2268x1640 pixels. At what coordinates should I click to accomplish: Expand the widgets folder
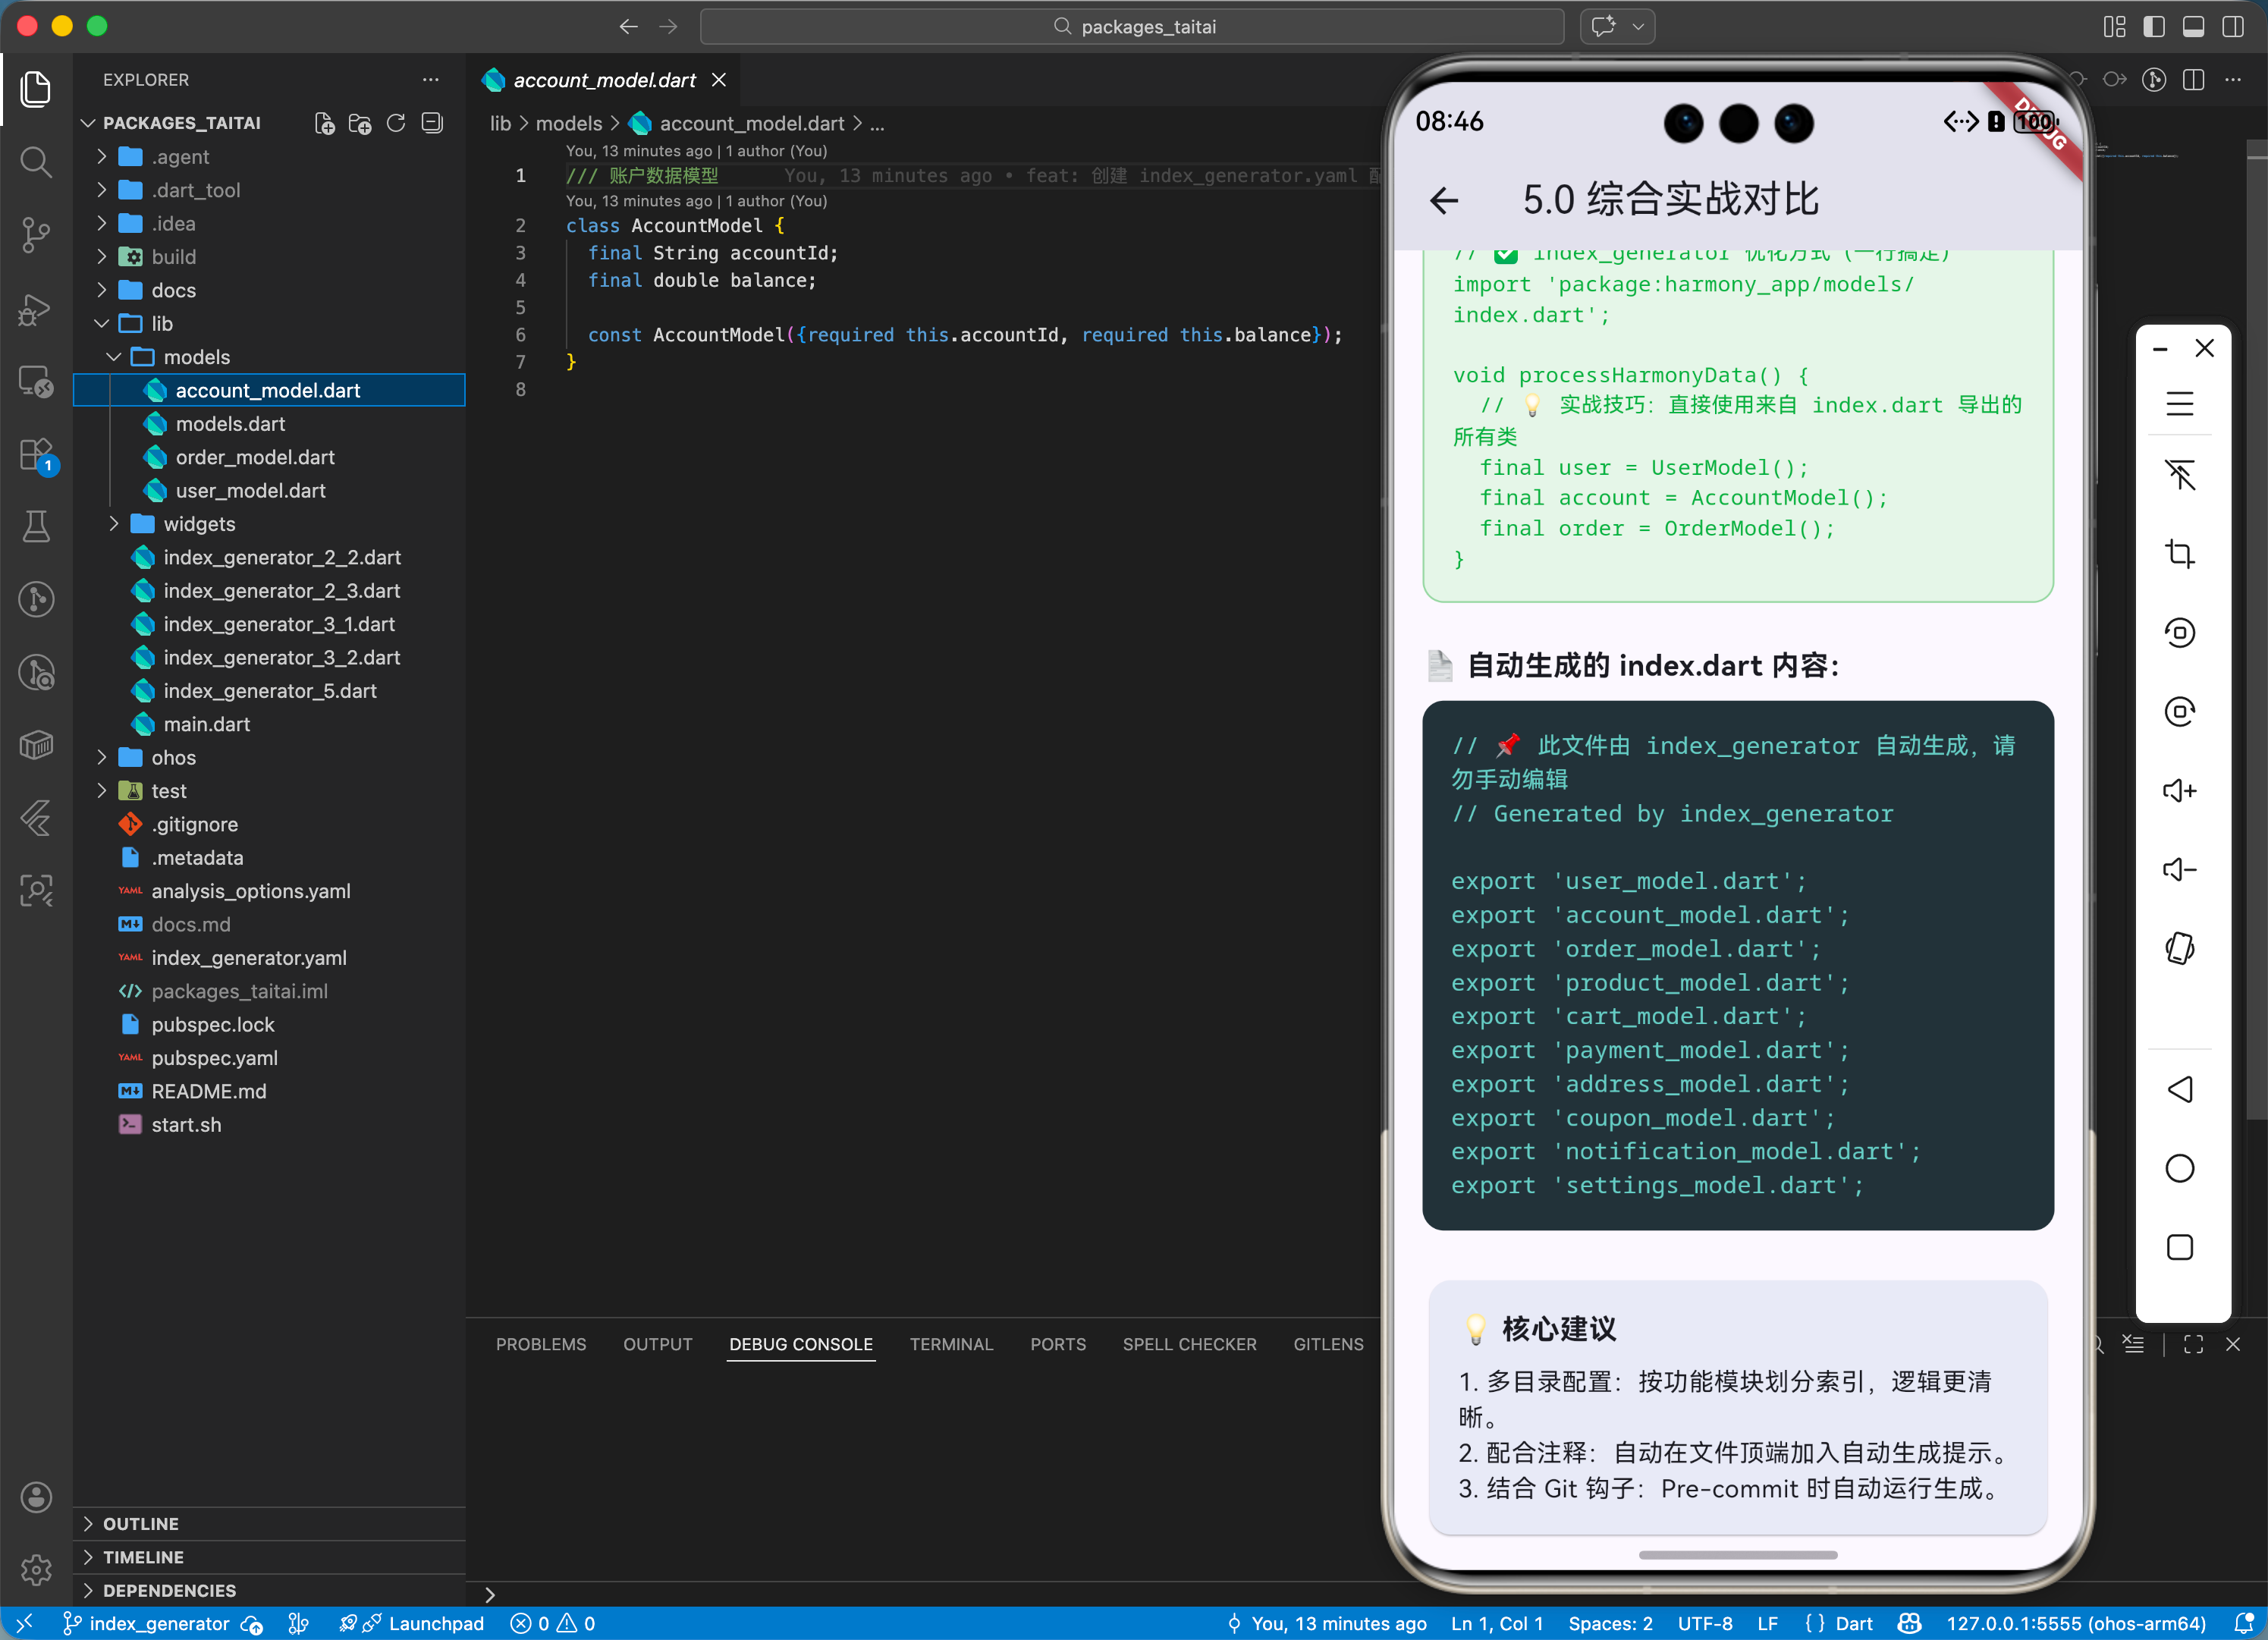[199, 524]
